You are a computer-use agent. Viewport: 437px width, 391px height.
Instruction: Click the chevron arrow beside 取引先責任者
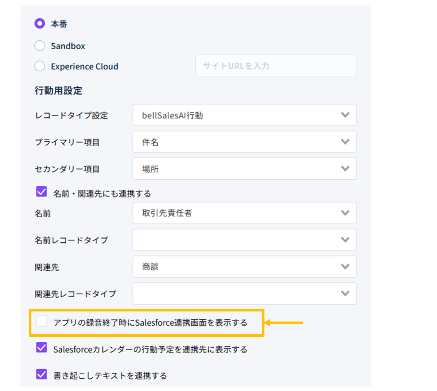coord(345,213)
